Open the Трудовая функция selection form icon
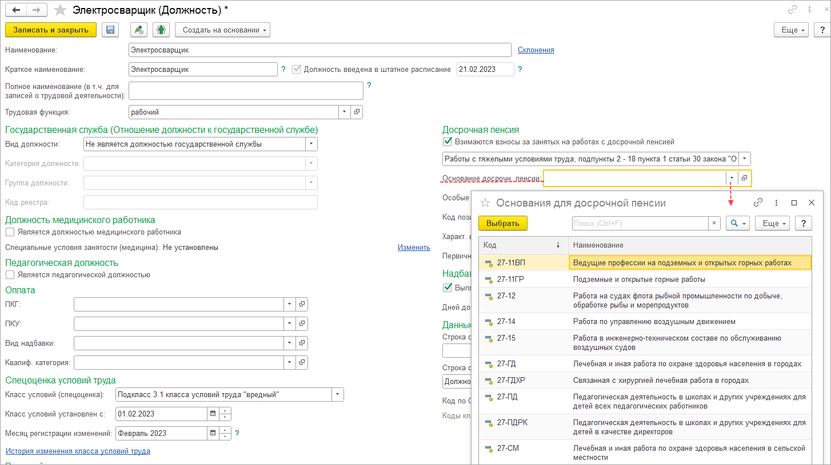 click(357, 112)
